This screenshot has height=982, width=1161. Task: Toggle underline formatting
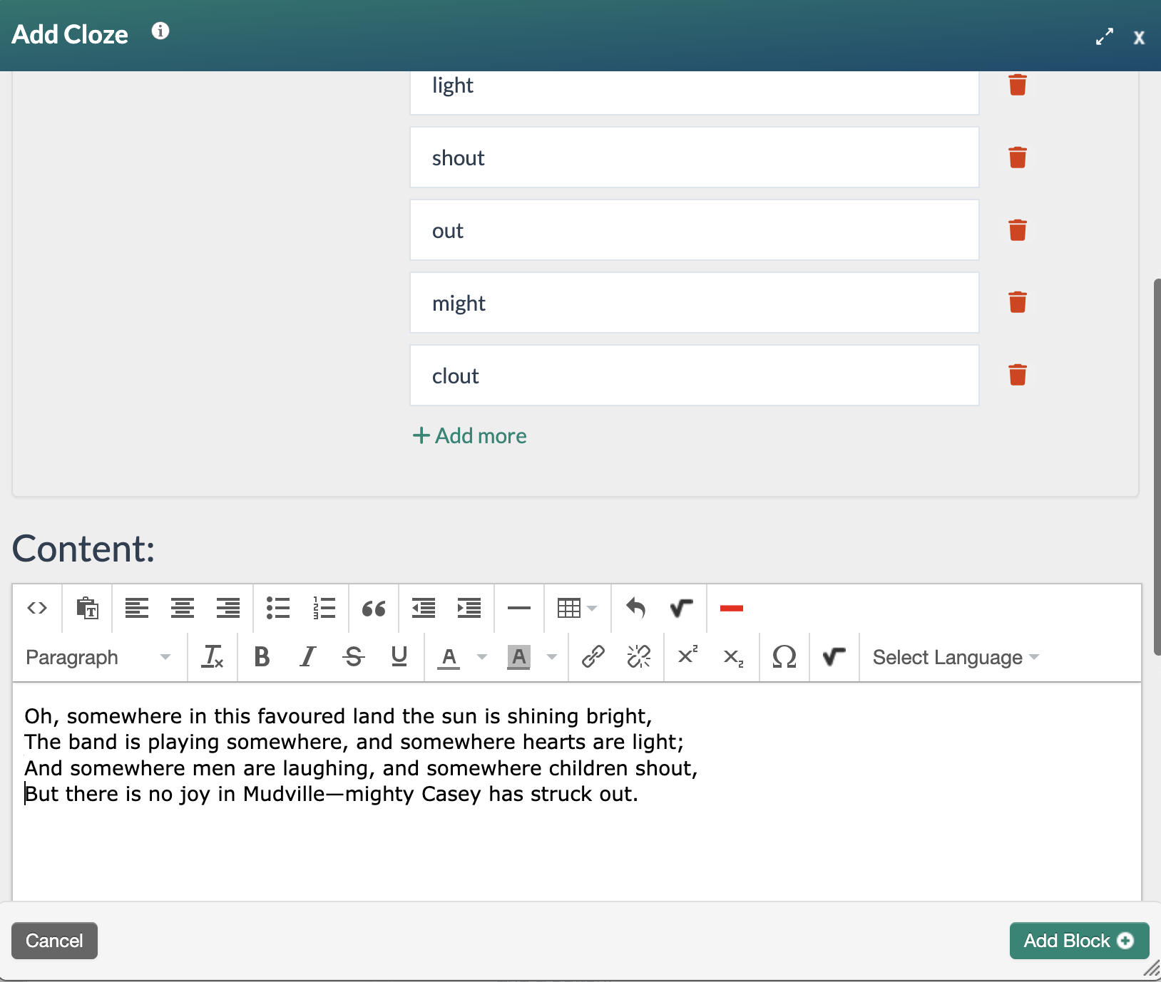pos(399,656)
